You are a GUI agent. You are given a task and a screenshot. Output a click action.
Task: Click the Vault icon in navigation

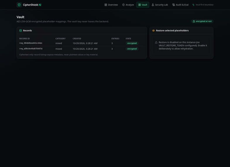[140, 5]
